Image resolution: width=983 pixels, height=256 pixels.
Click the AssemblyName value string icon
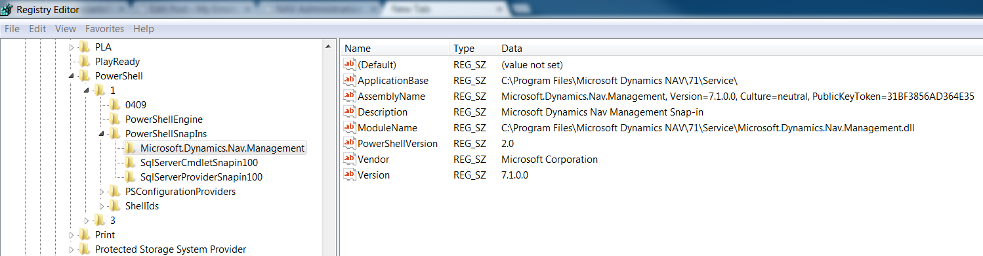pyautogui.click(x=350, y=96)
